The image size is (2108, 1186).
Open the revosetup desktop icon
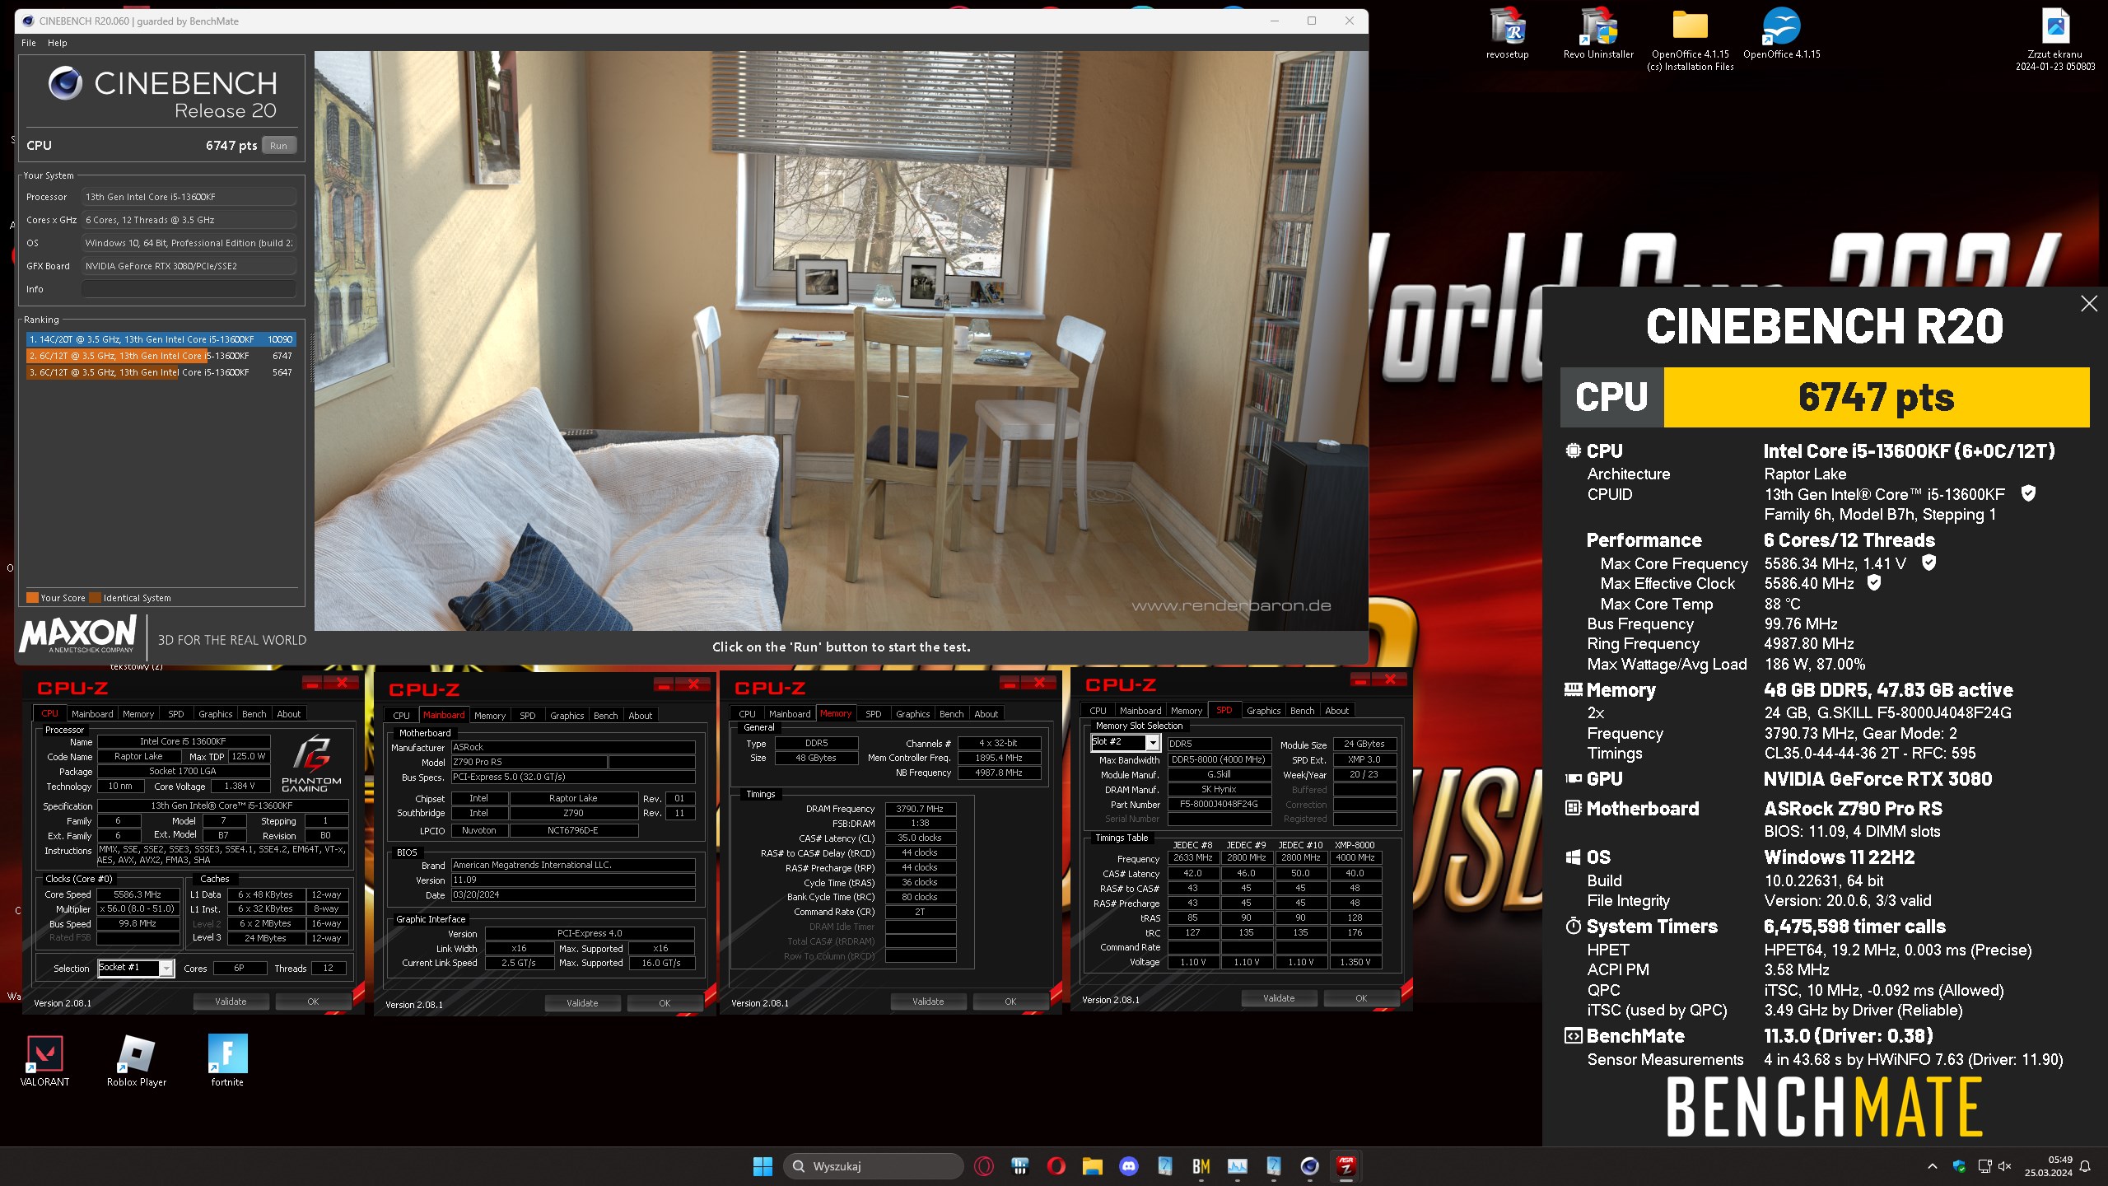pyautogui.click(x=1507, y=35)
